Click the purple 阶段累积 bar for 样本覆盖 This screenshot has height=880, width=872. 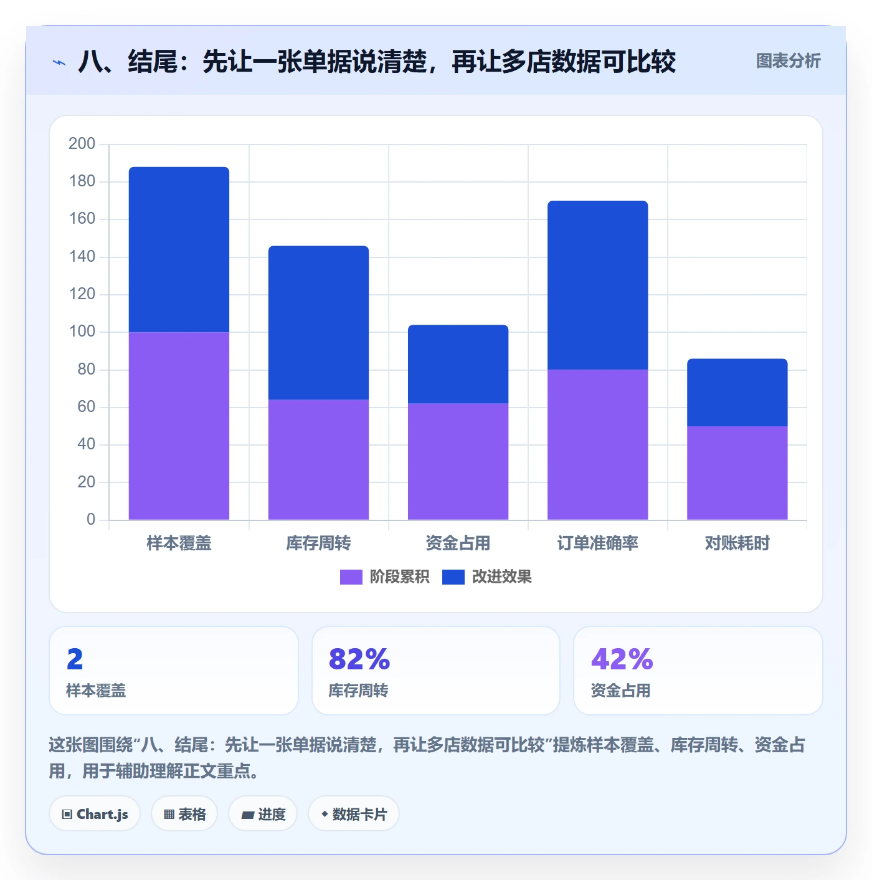tap(179, 426)
